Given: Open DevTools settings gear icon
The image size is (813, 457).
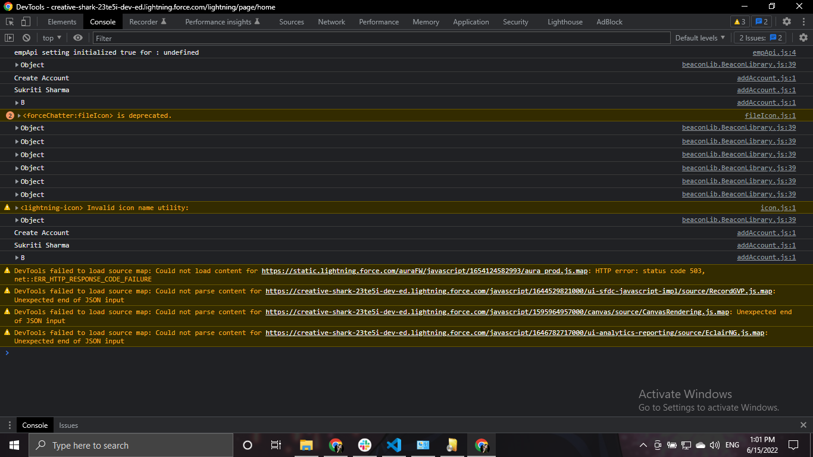Looking at the screenshot, I should click(x=787, y=22).
